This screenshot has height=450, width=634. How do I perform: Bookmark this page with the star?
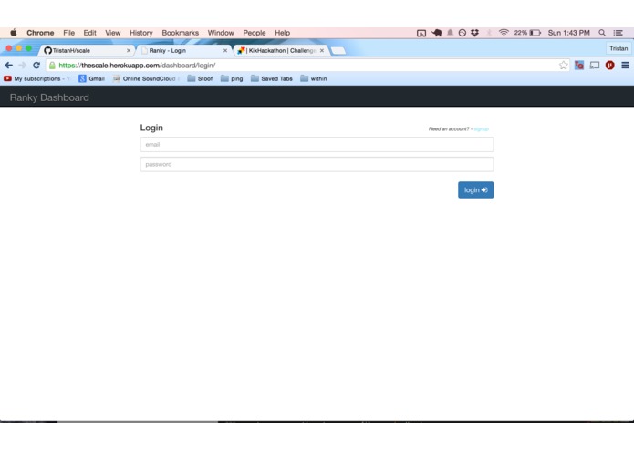(563, 65)
